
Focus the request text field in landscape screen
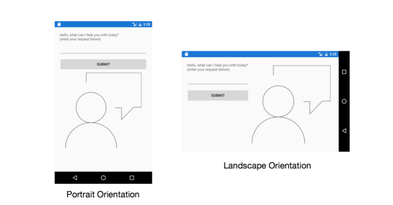coord(218,80)
